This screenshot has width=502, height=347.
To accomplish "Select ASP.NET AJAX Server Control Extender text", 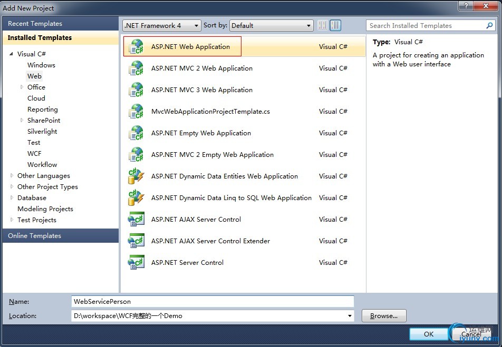I will pyautogui.click(x=211, y=241).
